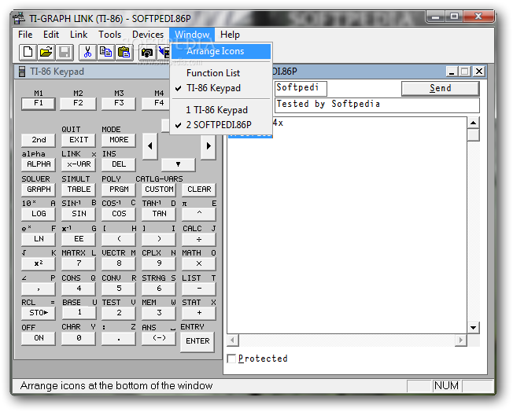Open the Edit menu
This screenshot has height=412, width=513.
51,35
